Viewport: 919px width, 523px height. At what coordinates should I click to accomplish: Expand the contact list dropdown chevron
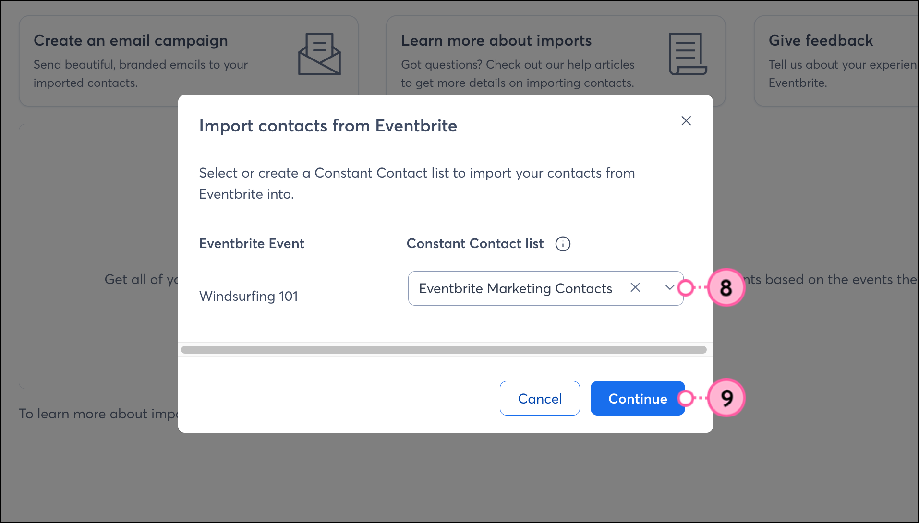(x=669, y=287)
